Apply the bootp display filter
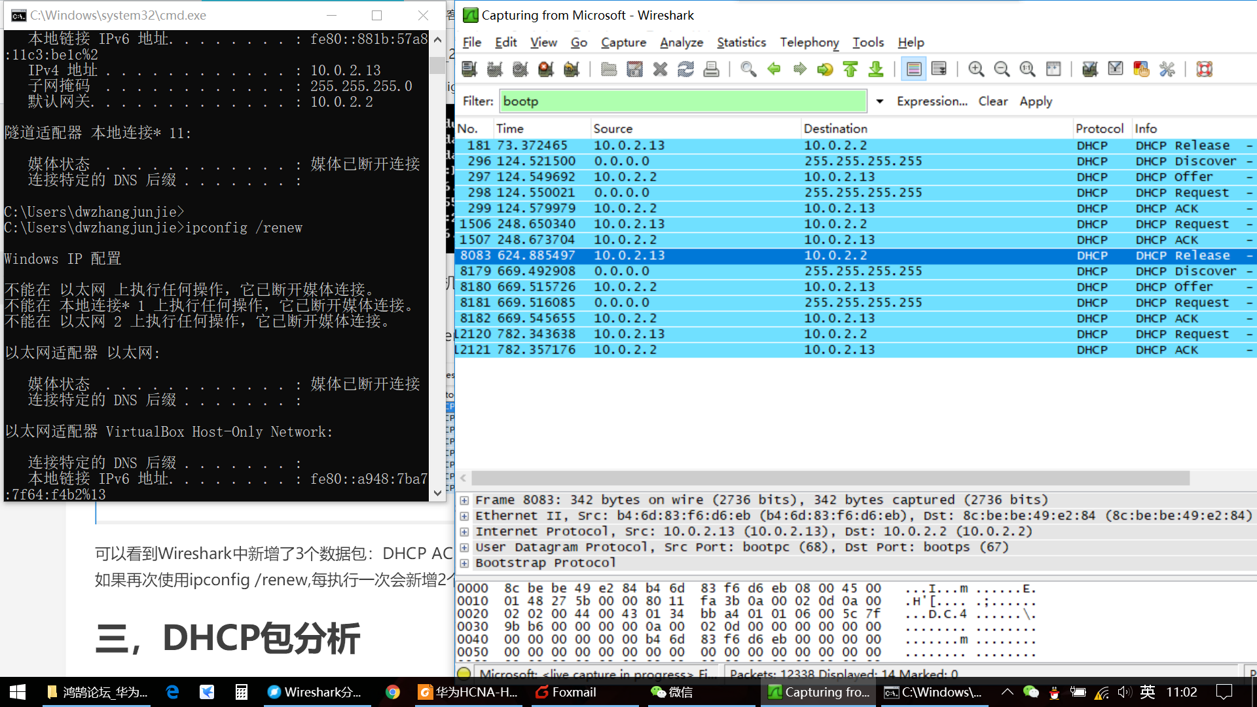Viewport: 1257px width, 707px height. click(1035, 101)
